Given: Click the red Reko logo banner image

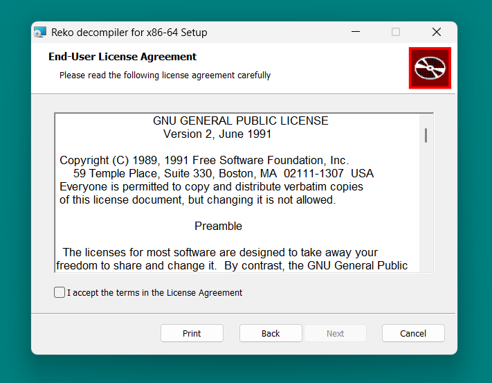Looking at the screenshot, I should click(429, 68).
